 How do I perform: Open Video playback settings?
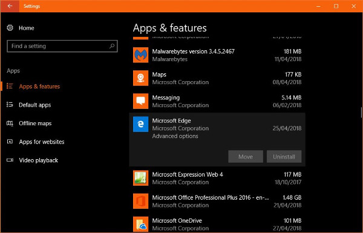[x=39, y=160]
